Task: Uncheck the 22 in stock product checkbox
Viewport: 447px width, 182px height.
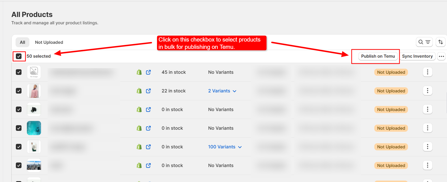Action: [19, 91]
